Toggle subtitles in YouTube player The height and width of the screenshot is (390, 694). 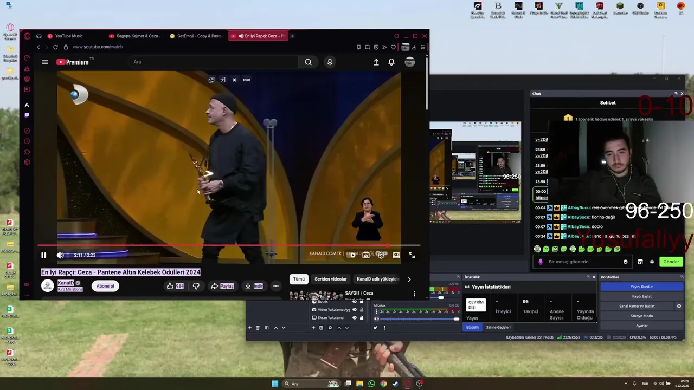[x=366, y=255]
